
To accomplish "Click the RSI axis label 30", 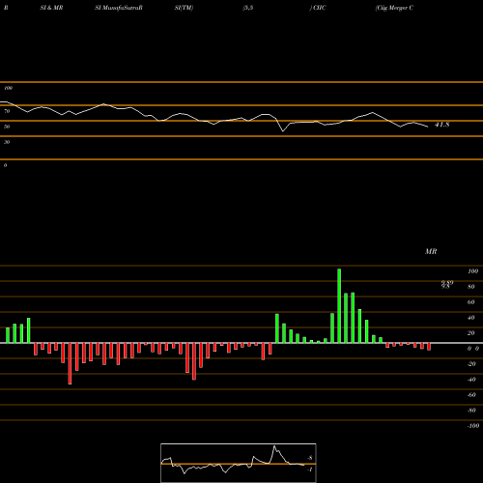I will point(7,142).
